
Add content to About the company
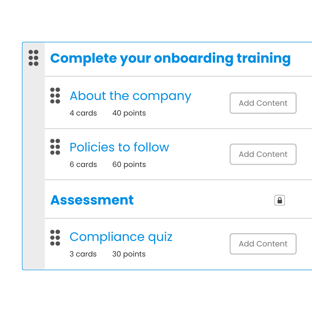(263, 103)
